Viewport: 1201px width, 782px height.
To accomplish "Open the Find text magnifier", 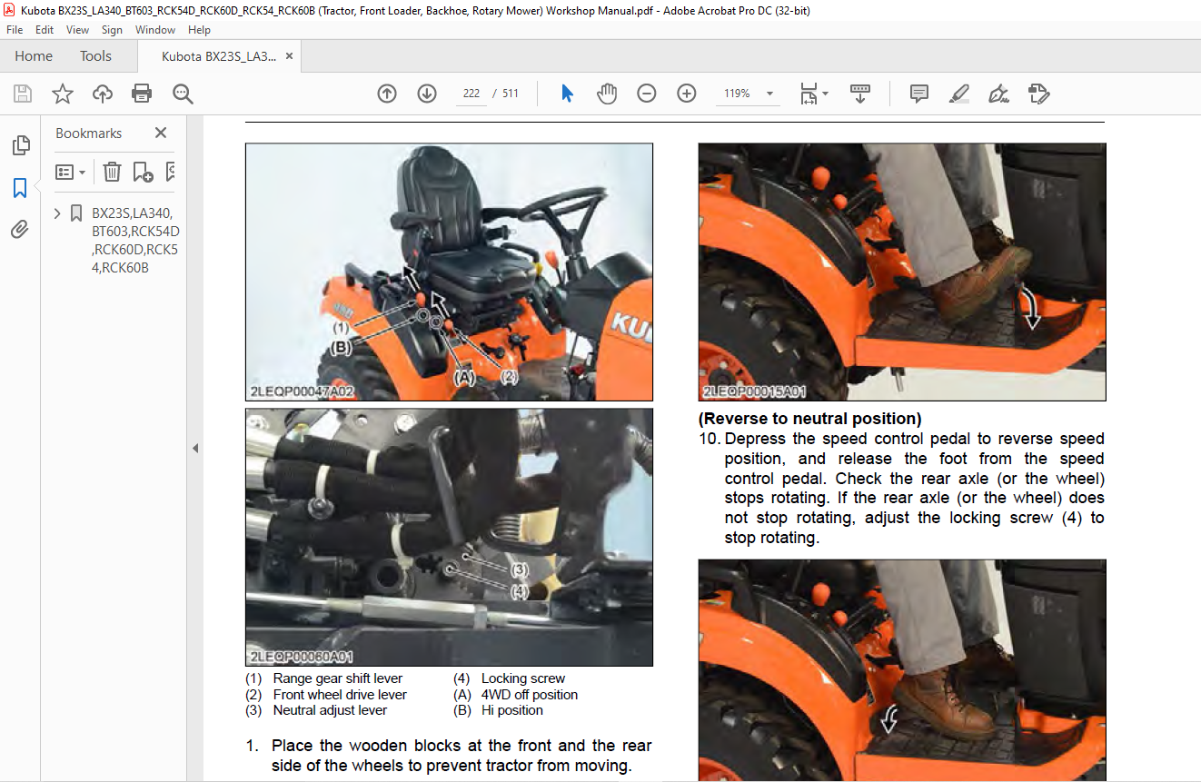I will pyautogui.click(x=183, y=94).
